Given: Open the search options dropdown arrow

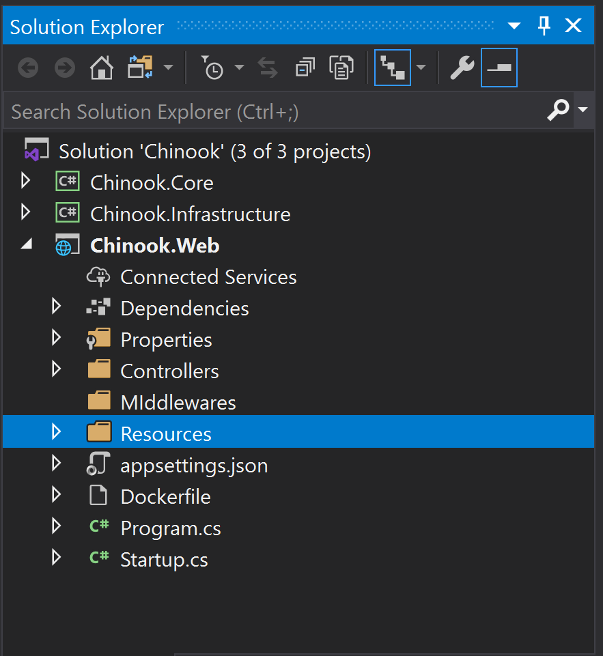Looking at the screenshot, I should (584, 111).
